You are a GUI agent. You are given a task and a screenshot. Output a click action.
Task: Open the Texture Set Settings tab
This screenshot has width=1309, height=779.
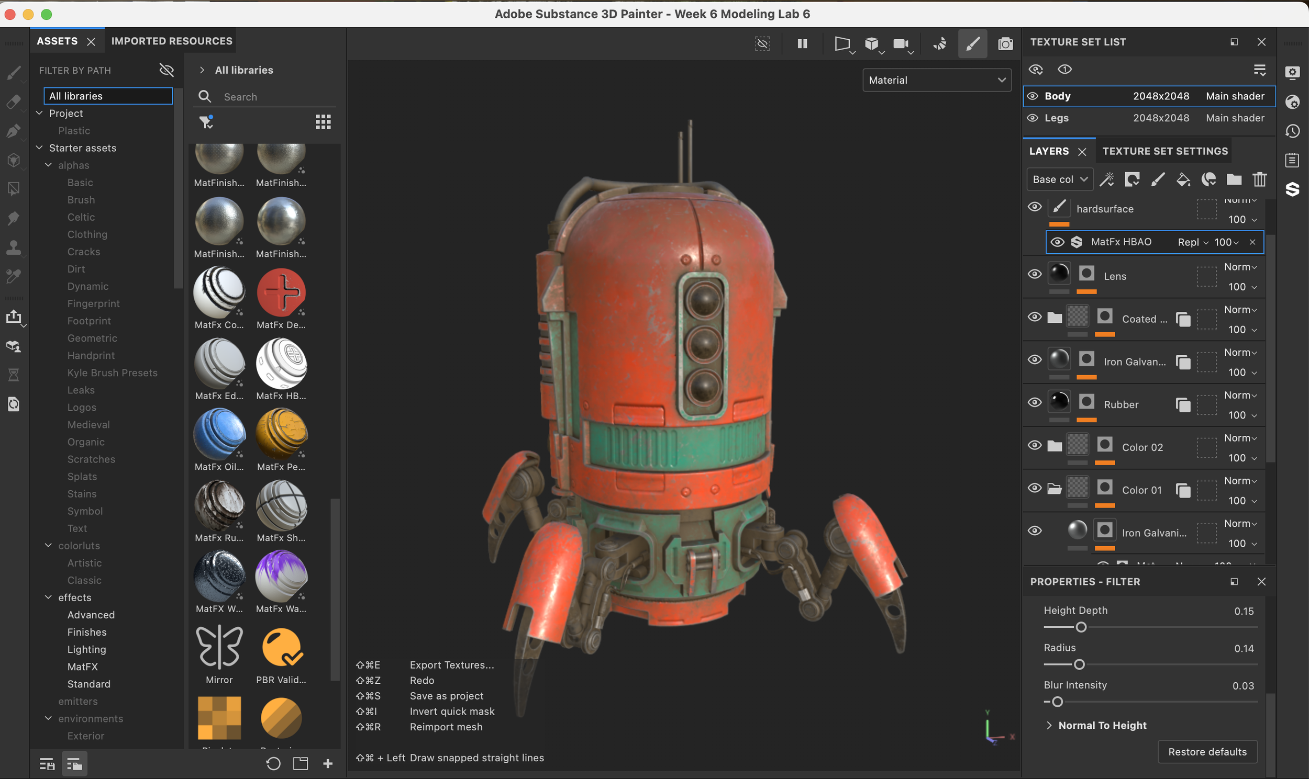tap(1164, 151)
